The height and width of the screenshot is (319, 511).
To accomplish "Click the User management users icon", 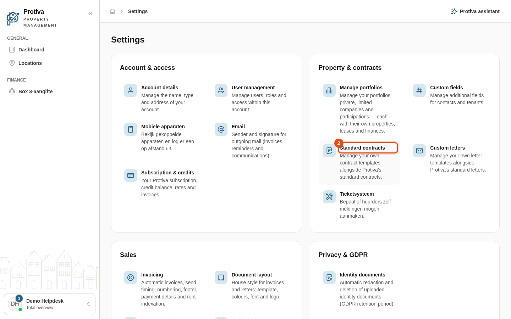I will tap(221, 90).
